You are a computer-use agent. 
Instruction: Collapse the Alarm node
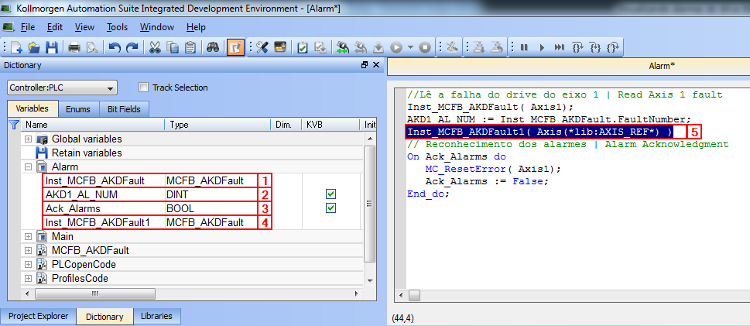tap(28, 167)
